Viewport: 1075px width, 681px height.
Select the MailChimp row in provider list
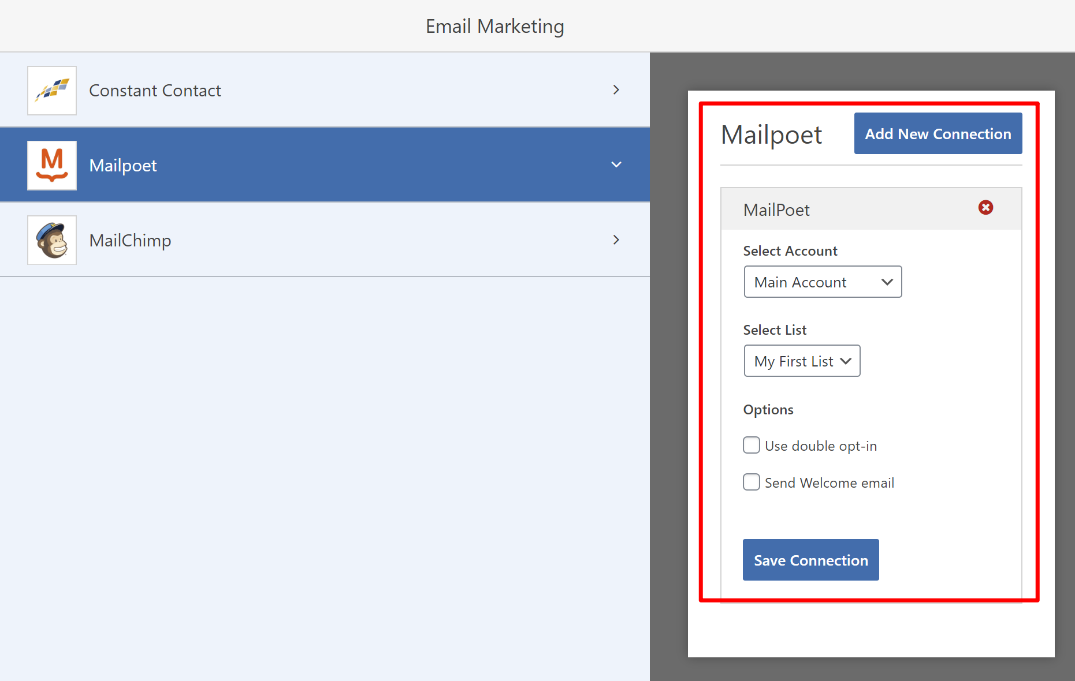323,240
